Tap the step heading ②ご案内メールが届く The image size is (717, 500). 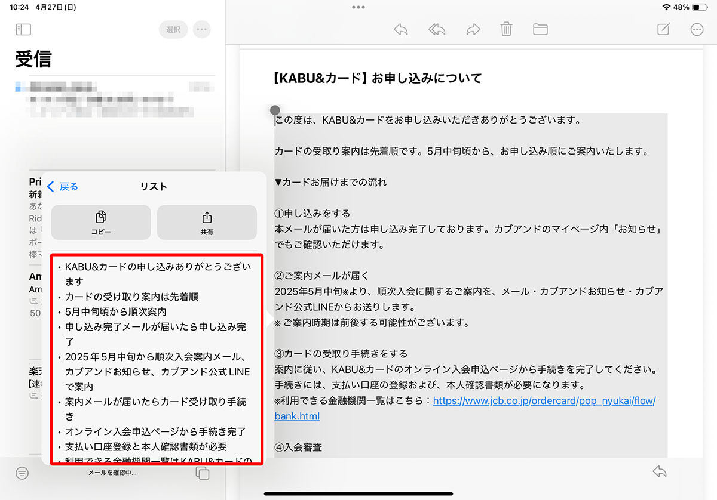point(323,276)
